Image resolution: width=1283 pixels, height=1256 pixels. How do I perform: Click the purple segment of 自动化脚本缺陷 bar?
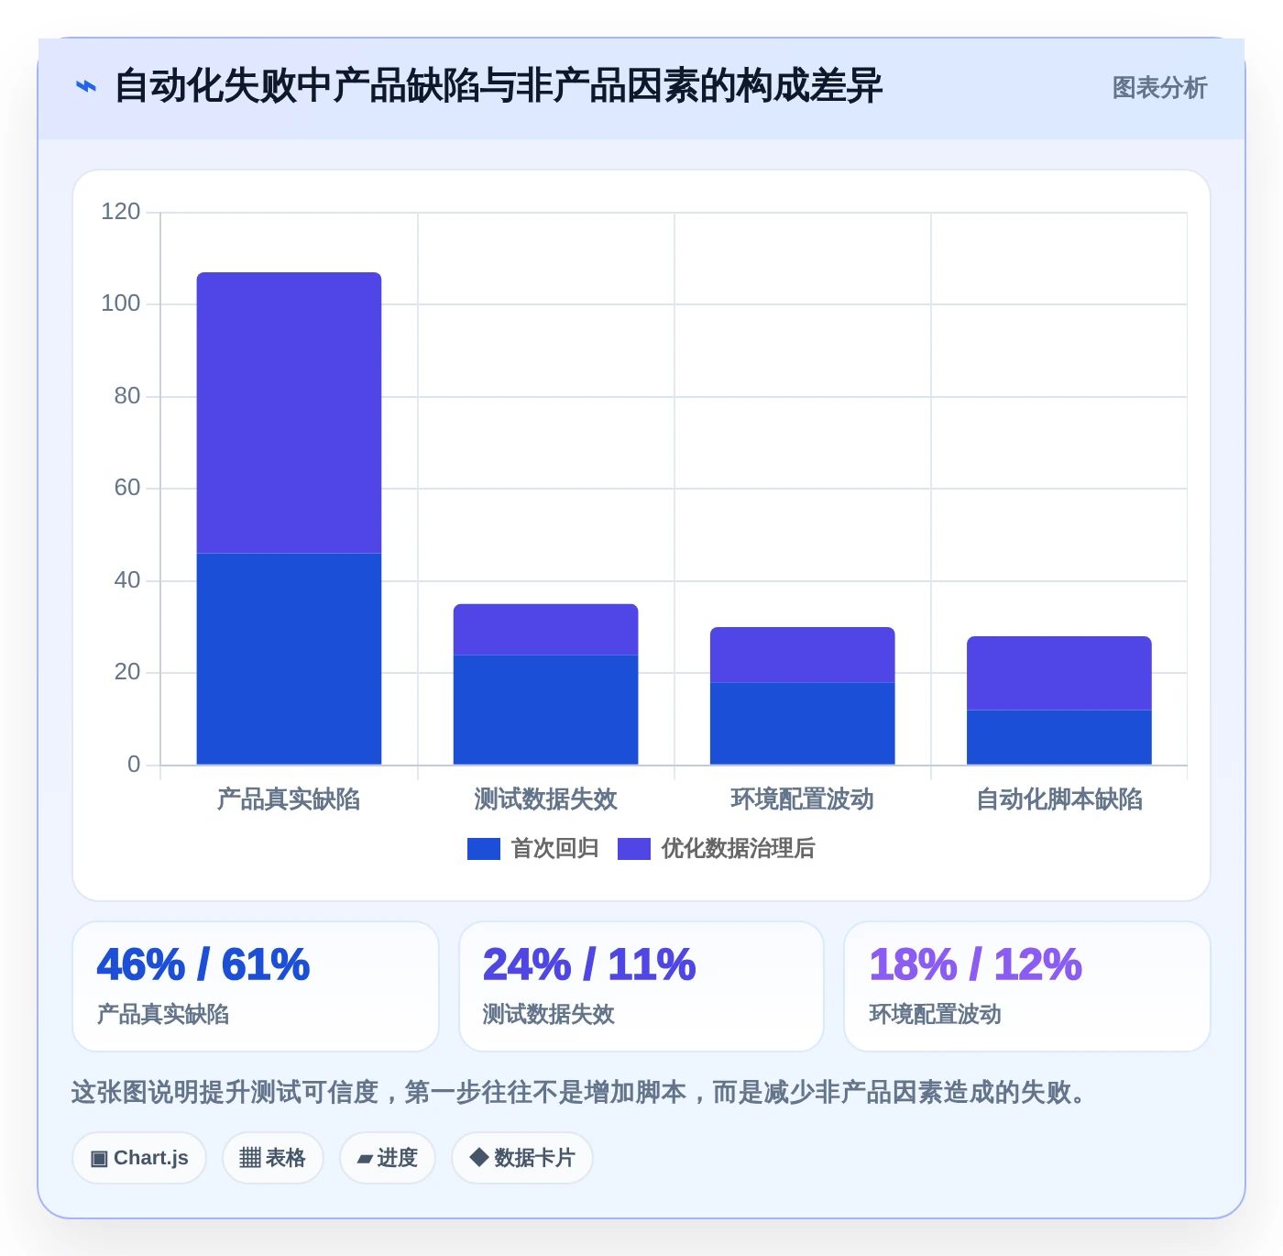tap(1058, 673)
